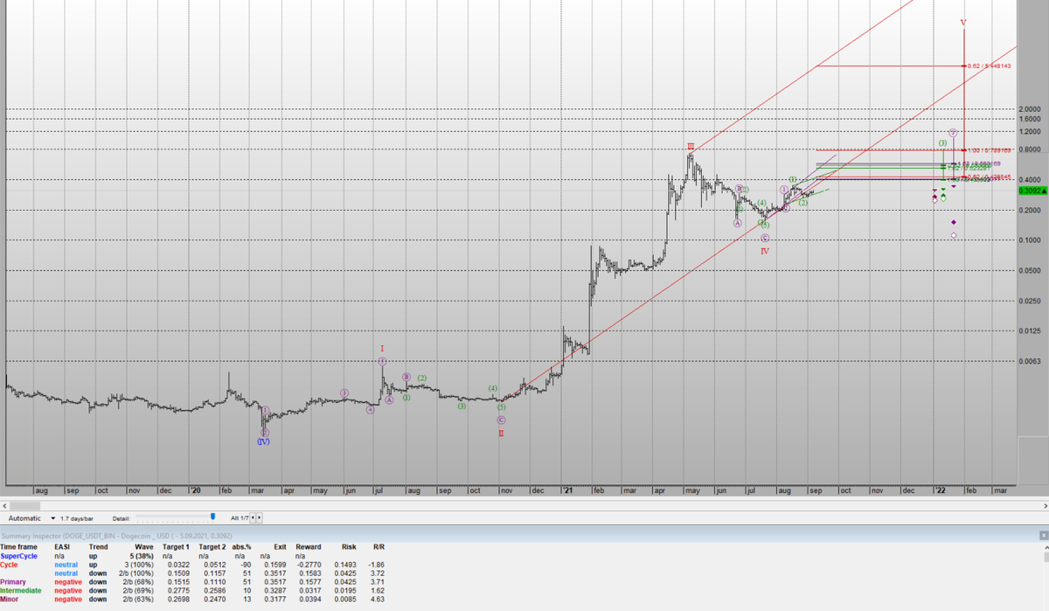Select the blue (IV) wave label
This screenshot has width=1049, height=611.
[263, 441]
